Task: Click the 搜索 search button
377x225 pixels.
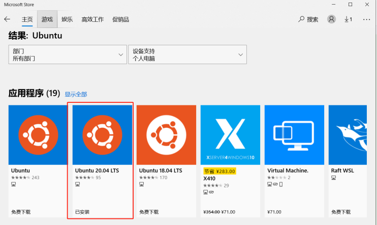Action: pos(308,19)
